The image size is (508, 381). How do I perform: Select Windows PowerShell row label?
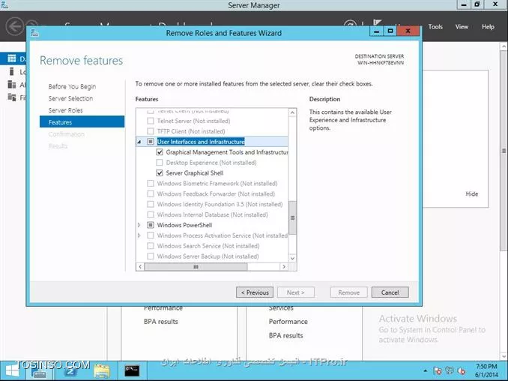click(184, 225)
